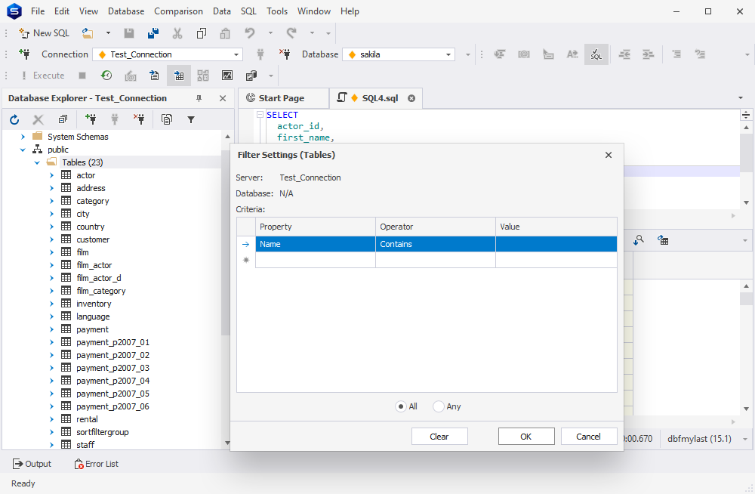
Task: Click the Value cell of the Name criterion
Action: (x=556, y=244)
